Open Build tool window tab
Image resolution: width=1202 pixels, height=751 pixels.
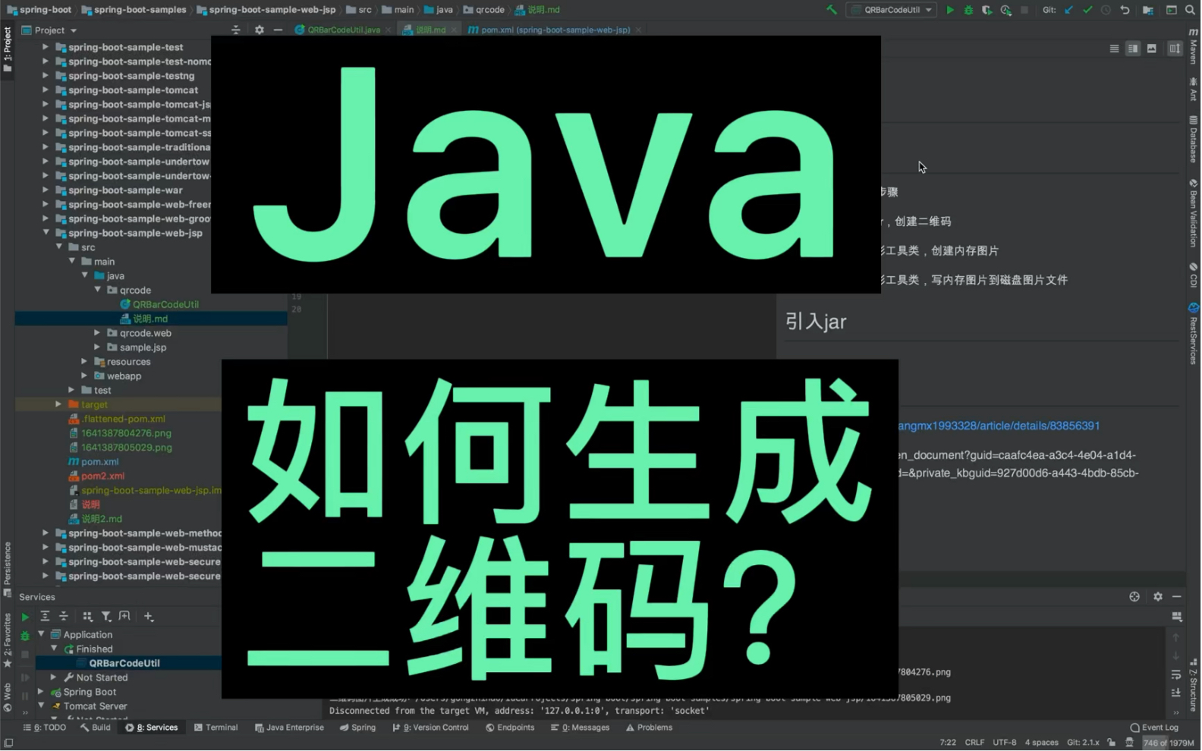(96, 727)
